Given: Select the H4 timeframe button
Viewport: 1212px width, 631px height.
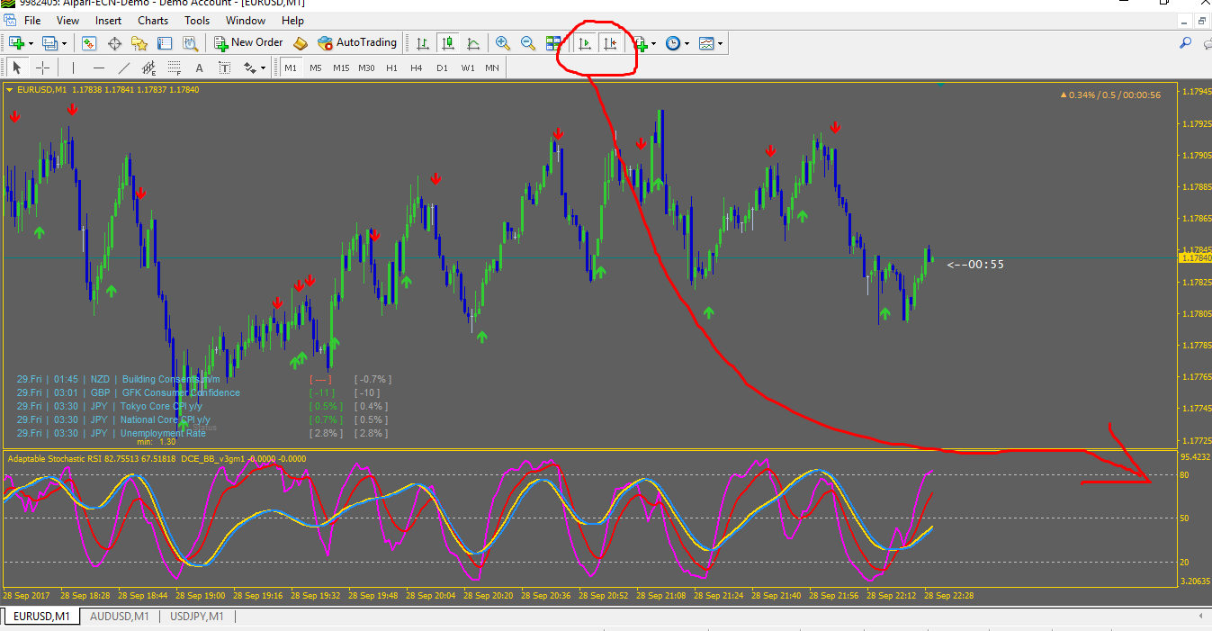Looking at the screenshot, I should [x=417, y=68].
